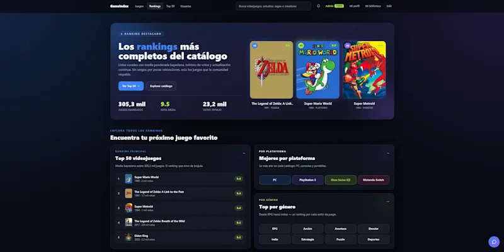This screenshot has height=252, width=504.
Task: Select the PlayStation 5 platform button
Action: tap(307, 180)
